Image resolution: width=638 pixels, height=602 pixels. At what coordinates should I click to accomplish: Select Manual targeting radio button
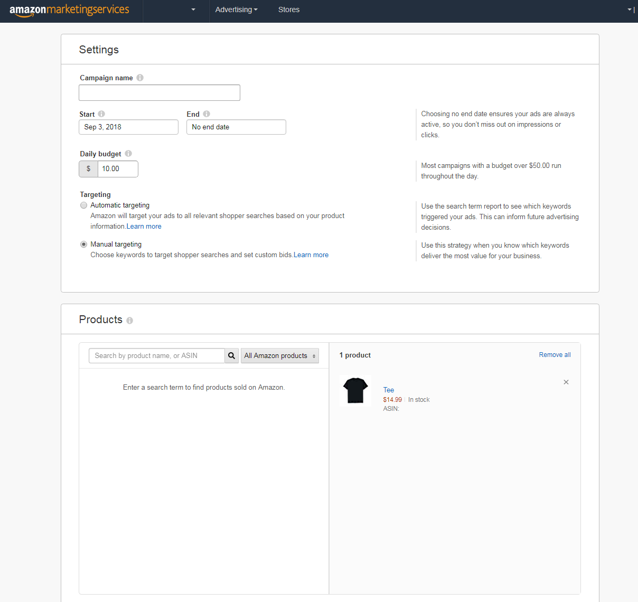(83, 244)
